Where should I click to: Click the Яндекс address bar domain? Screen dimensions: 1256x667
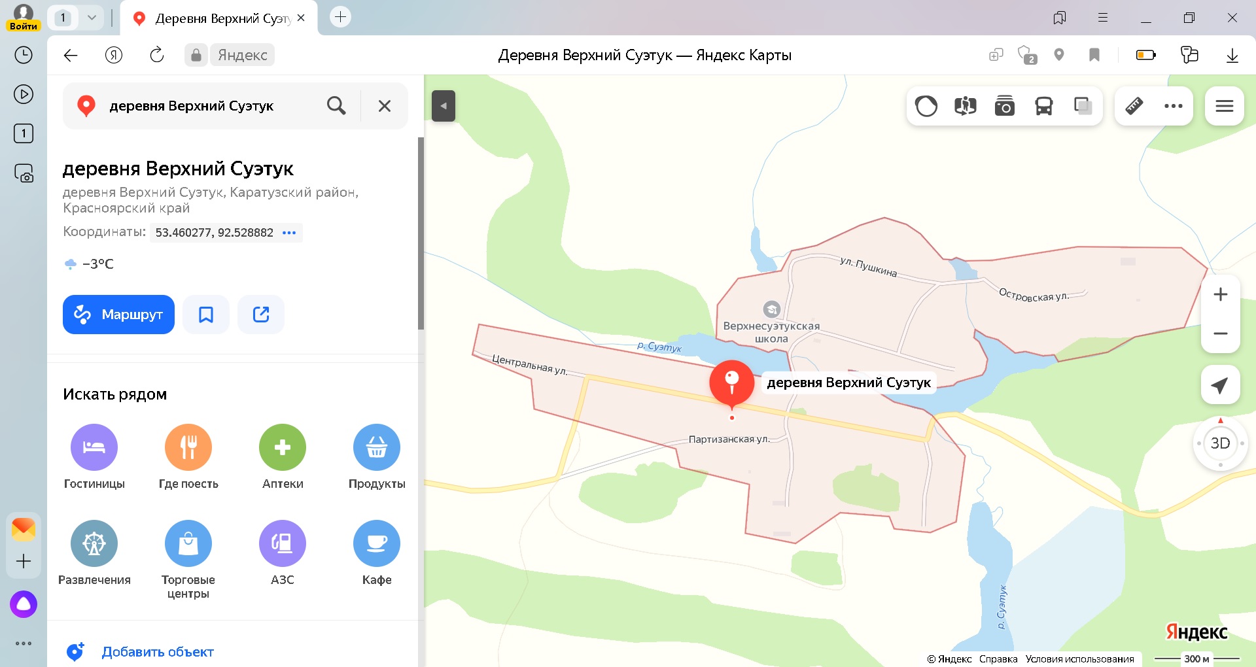click(x=243, y=55)
